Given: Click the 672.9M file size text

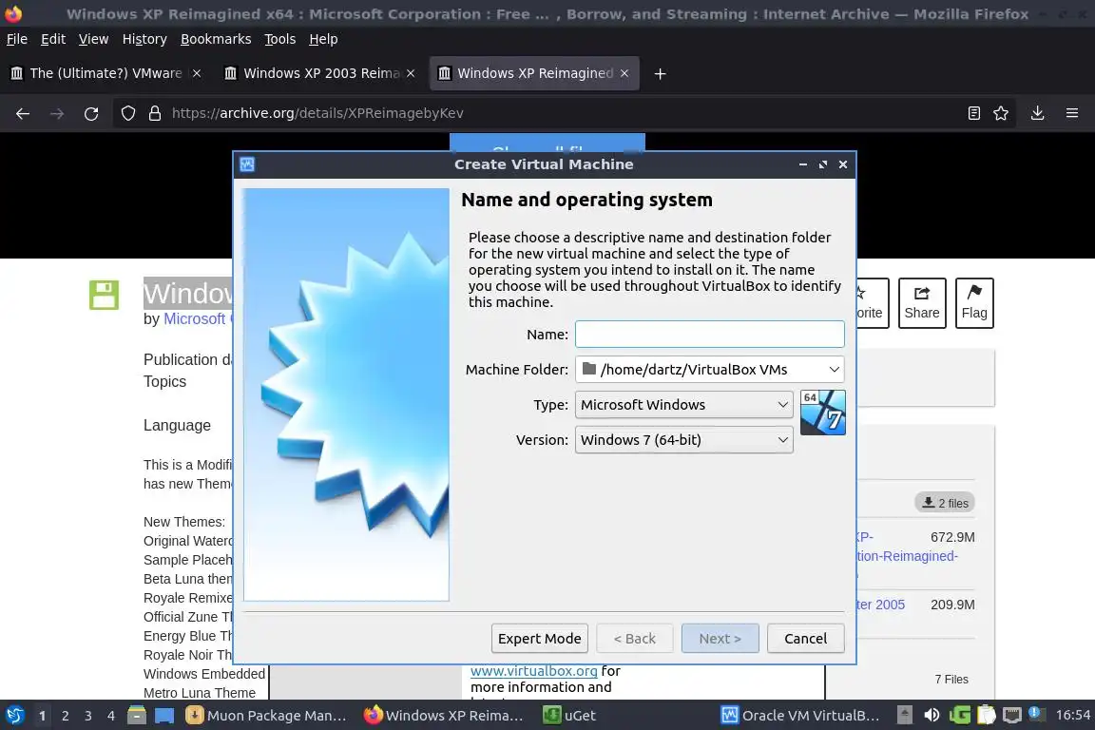Looking at the screenshot, I should [952, 537].
